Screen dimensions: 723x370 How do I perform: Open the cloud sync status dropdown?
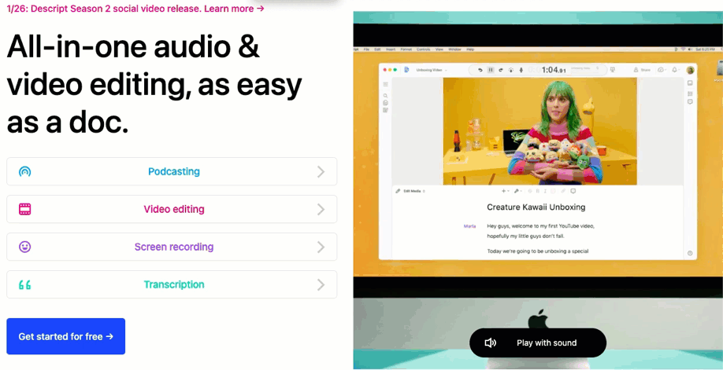662,69
